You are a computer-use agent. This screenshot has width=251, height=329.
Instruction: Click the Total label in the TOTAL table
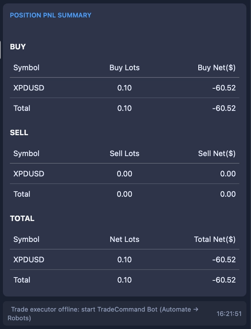coord(22,280)
